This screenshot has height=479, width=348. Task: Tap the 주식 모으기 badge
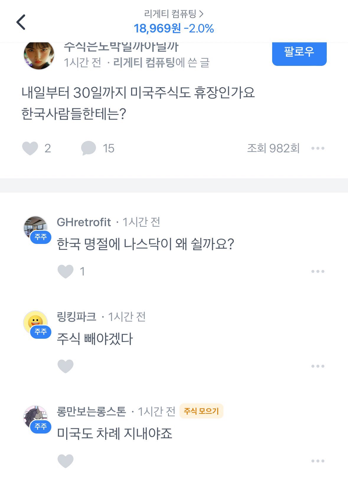click(201, 411)
